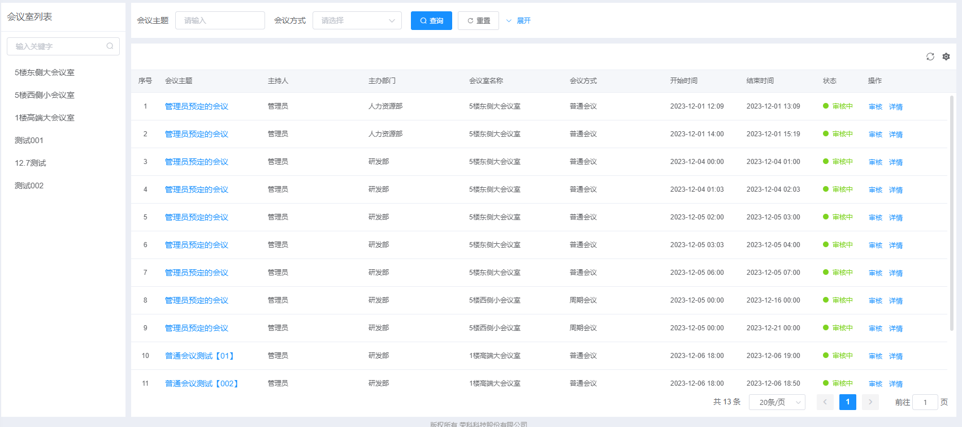The height and width of the screenshot is (427, 962).
Task: Click the search magnifier in keyword box
Action: click(110, 46)
